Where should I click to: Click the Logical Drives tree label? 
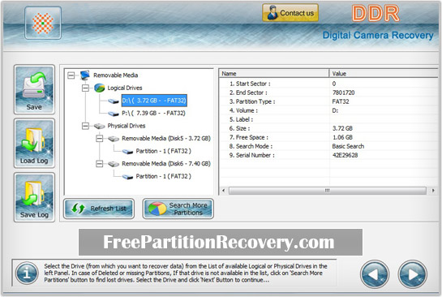[125, 88]
